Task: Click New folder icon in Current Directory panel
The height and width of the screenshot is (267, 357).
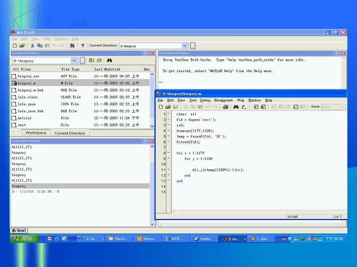Action: coord(99,60)
